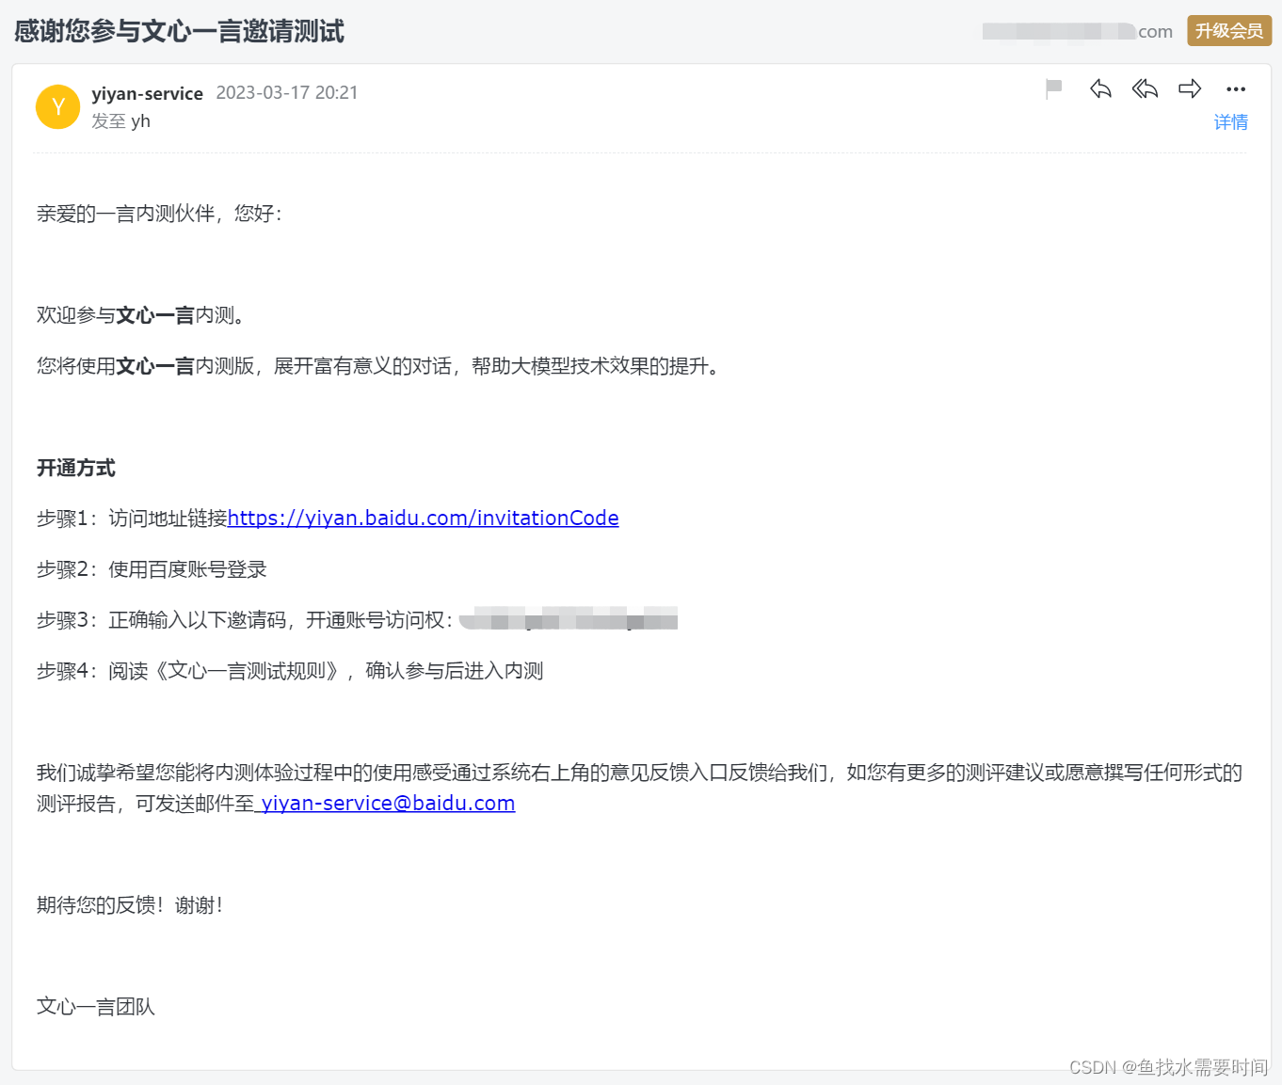This screenshot has height=1085, width=1282.
Task: Open the more options three-dot menu
Action: [1236, 89]
